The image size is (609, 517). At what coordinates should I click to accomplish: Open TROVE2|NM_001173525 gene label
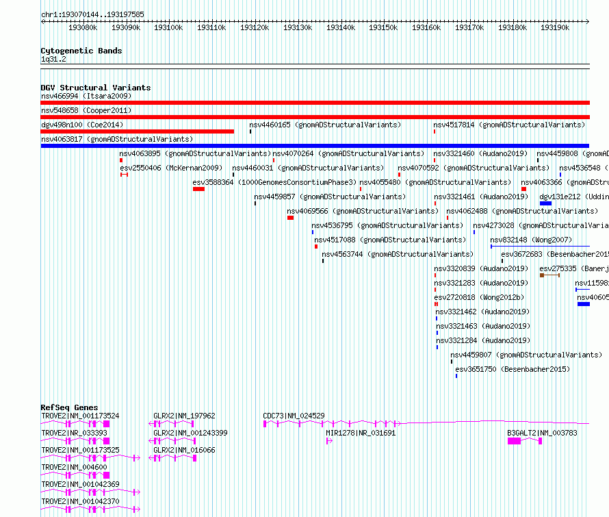click(80, 450)
